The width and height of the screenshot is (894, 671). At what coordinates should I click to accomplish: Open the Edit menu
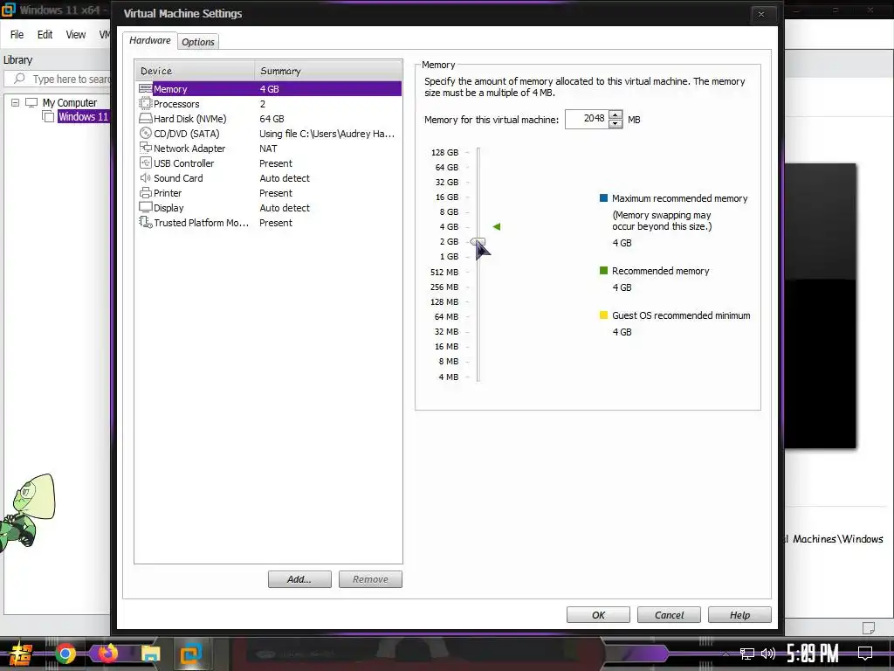[x=45, y=35]
